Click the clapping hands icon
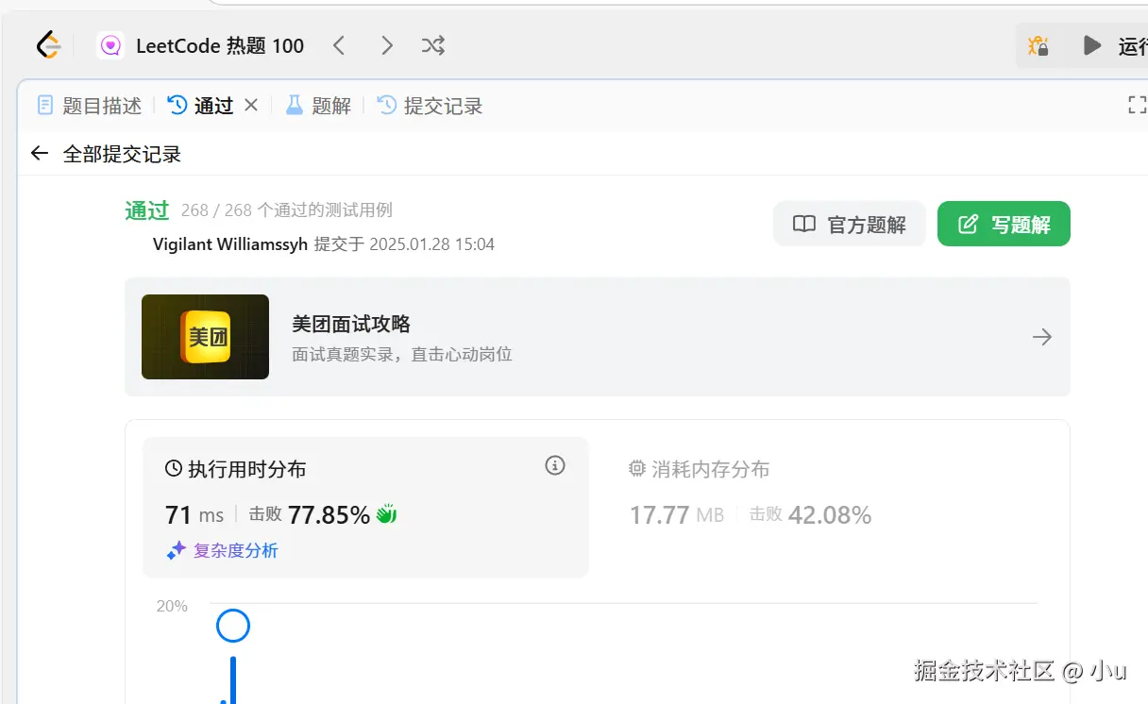This screenshot has width=1148, height=704. click(386, 514)
